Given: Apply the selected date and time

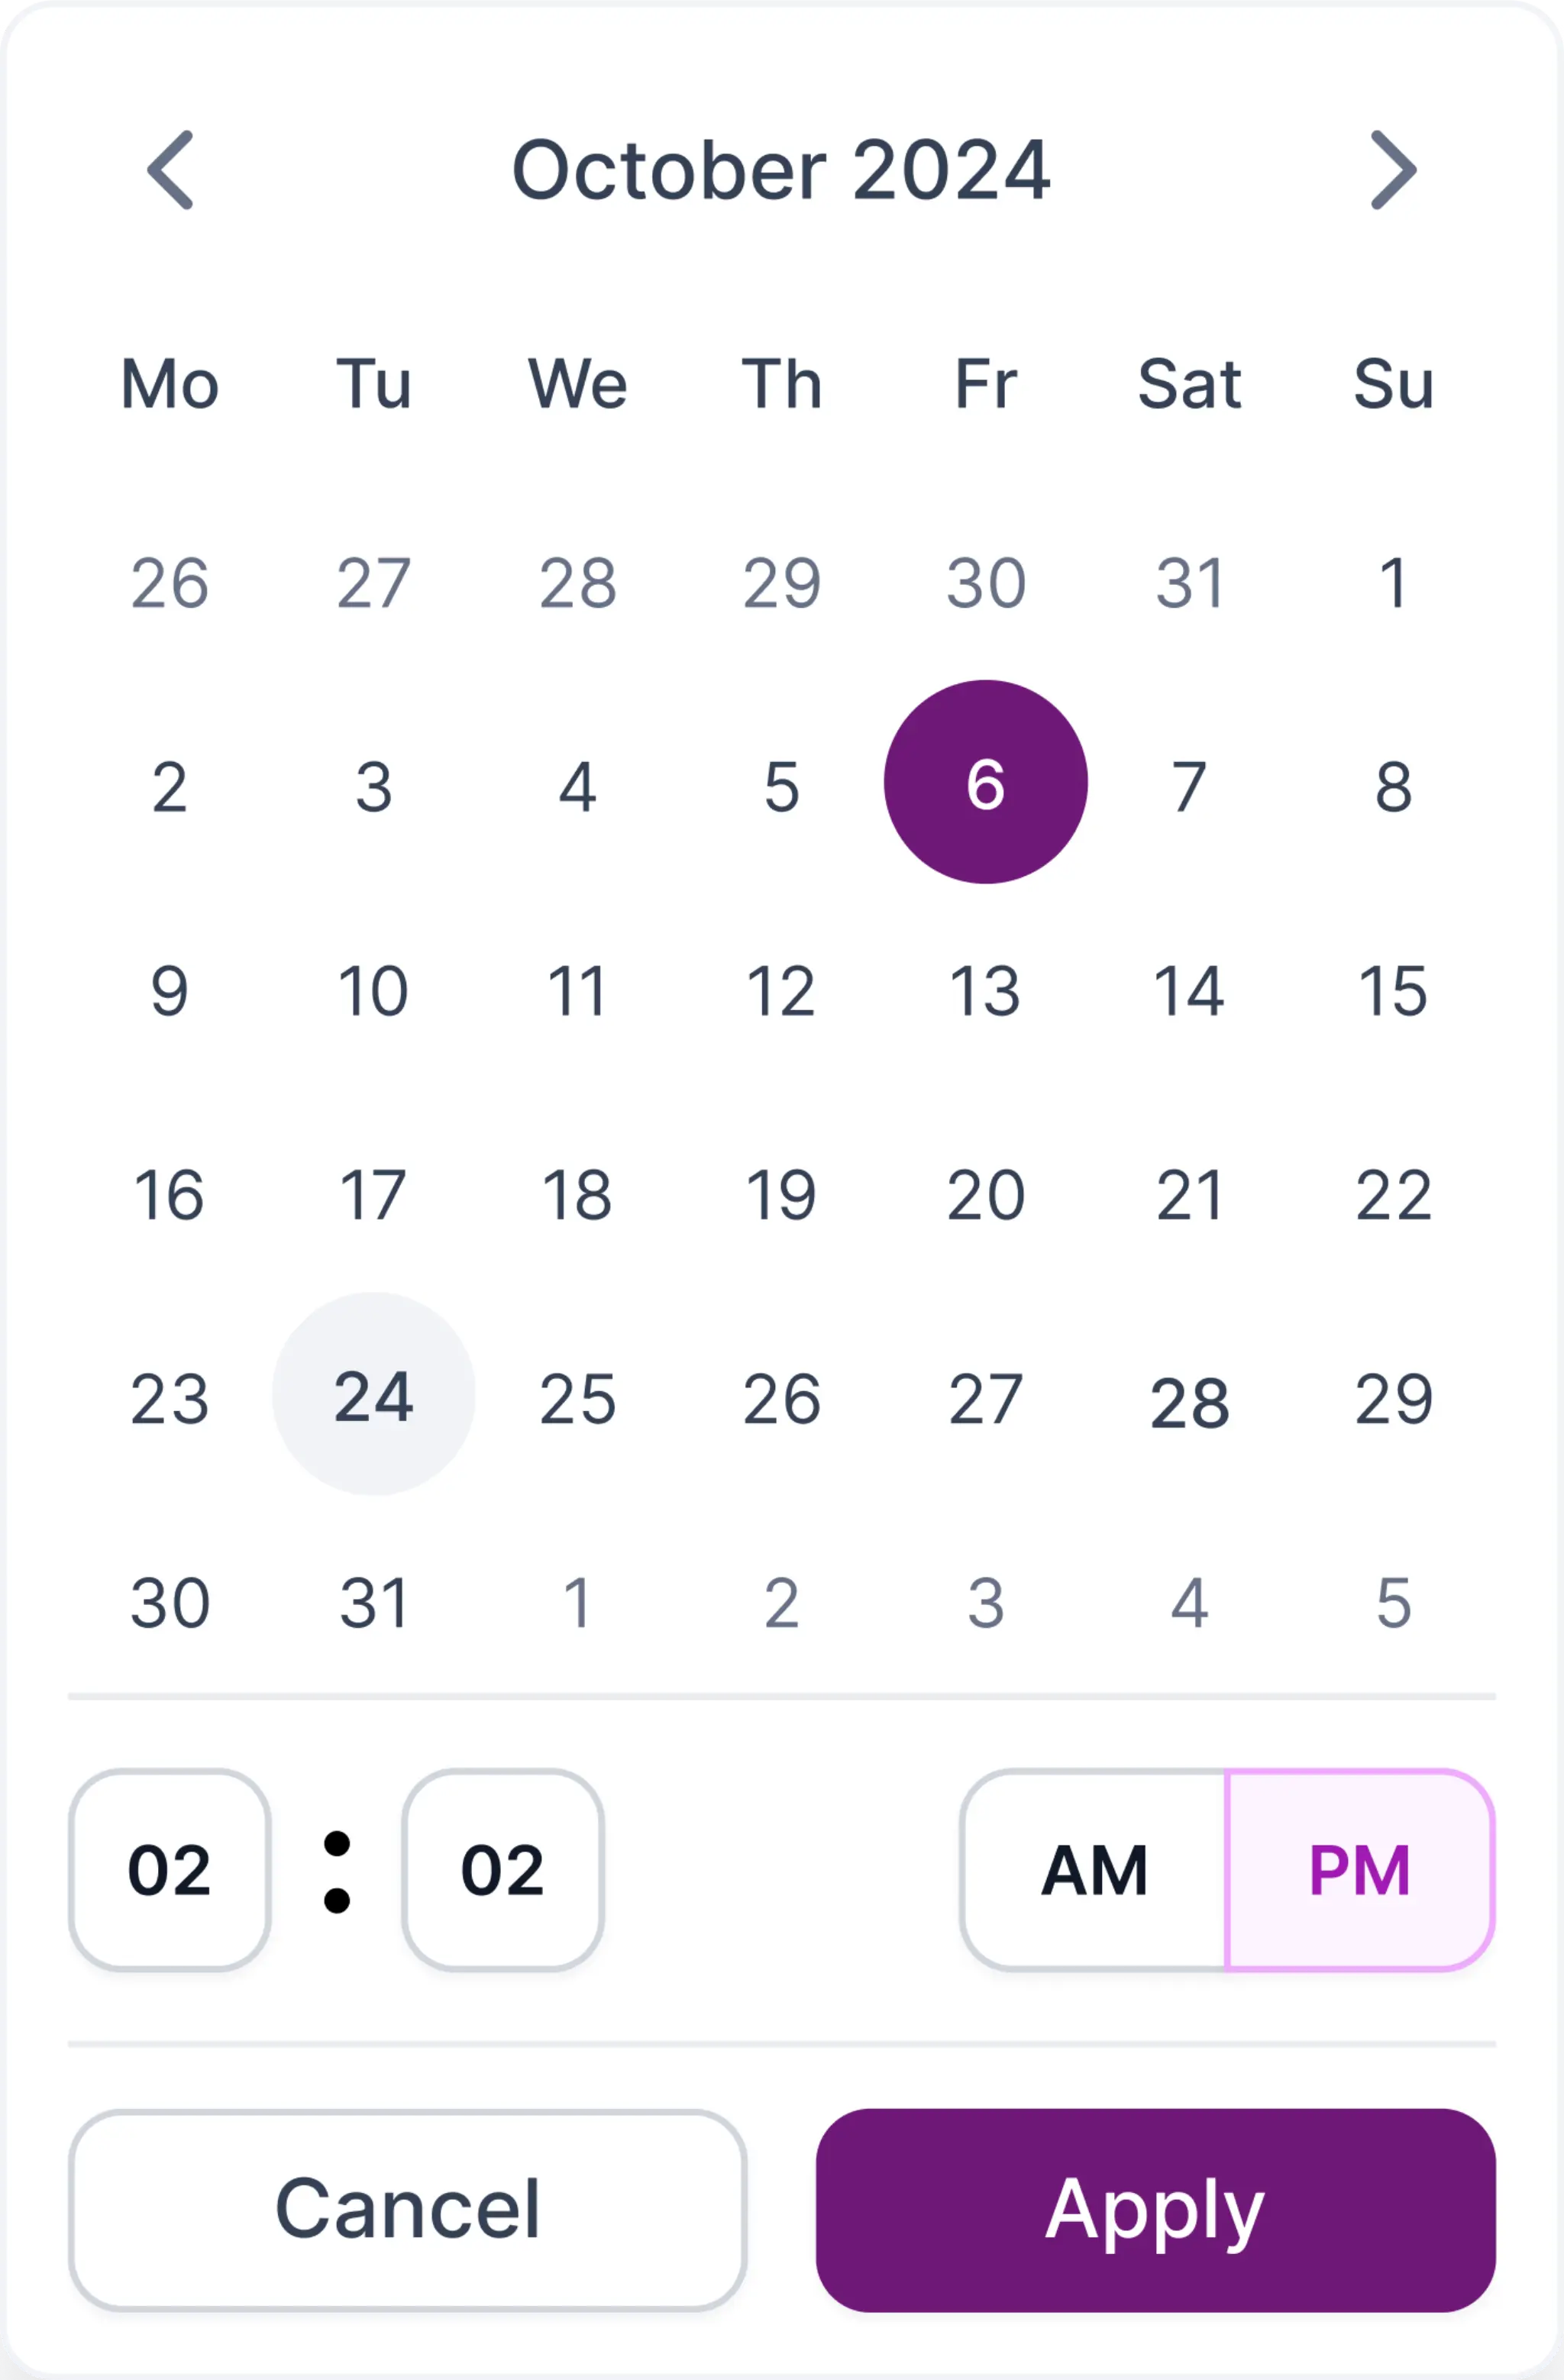Looking at the screenshot, I should (1155, 2210).
